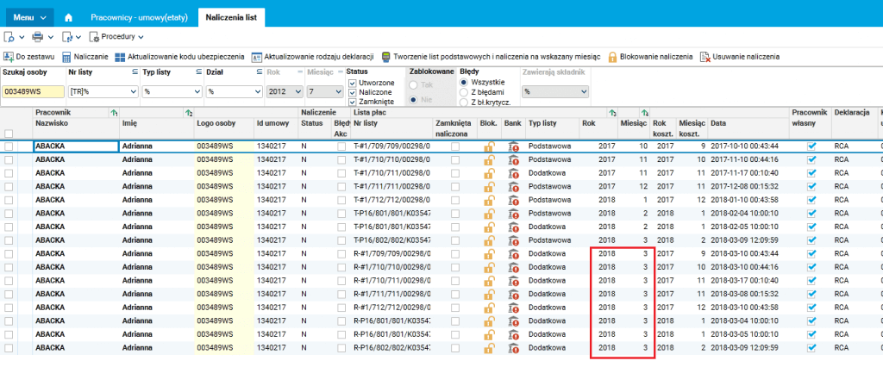The height and width of the screenshot is (367, 883).
Task: Click Usuwanie naliczenia delete icon
Action: click(705, 57)
